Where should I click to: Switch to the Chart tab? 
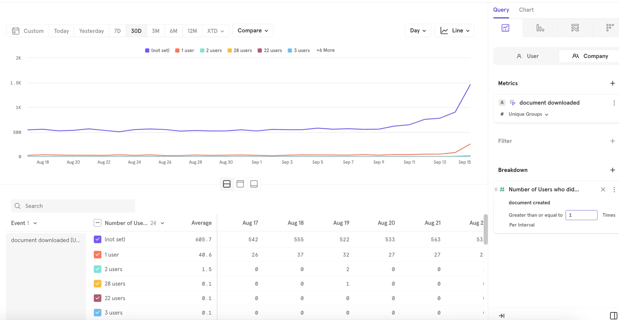526,10
